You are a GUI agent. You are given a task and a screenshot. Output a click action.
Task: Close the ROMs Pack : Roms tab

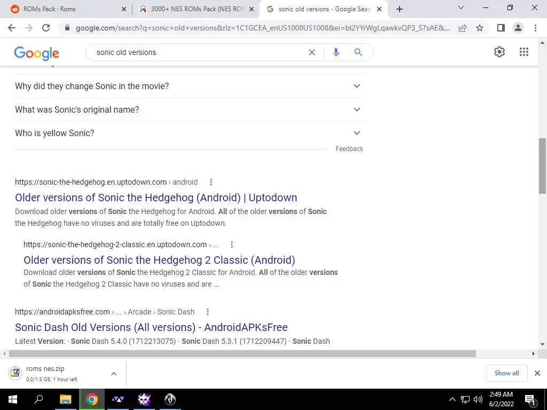[124, 9]
